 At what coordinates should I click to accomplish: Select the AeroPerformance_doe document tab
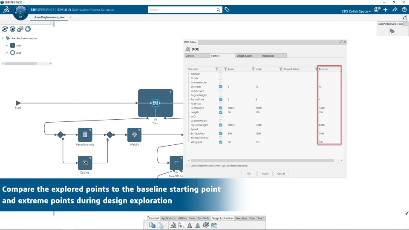(49, 17)
